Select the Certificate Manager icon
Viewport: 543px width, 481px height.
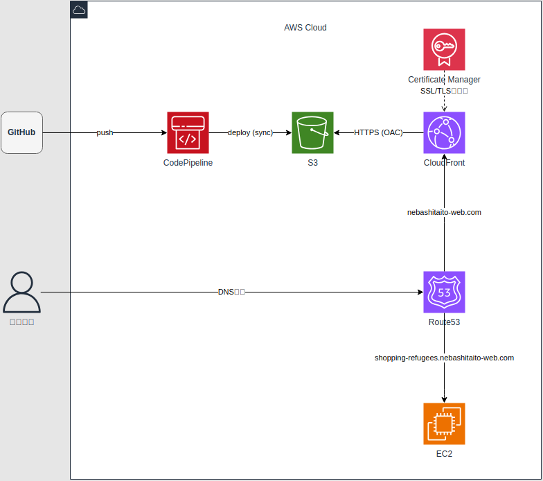click(444, 50)
